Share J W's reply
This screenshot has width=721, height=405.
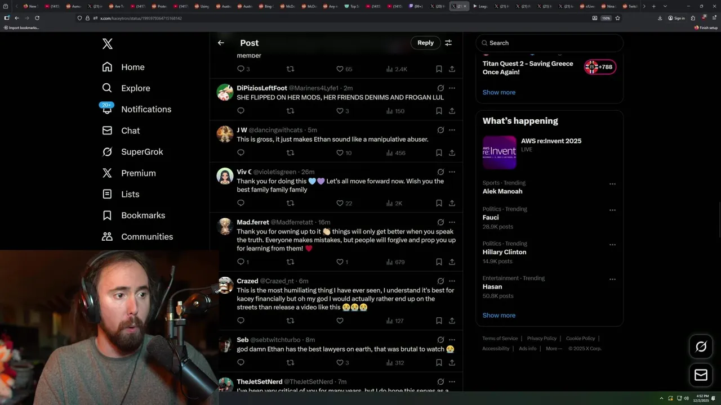[452, 153]
